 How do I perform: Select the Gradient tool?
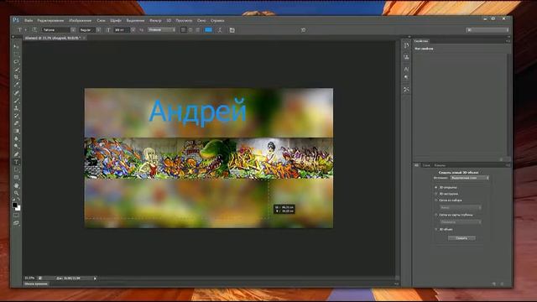tap(16, 131)
